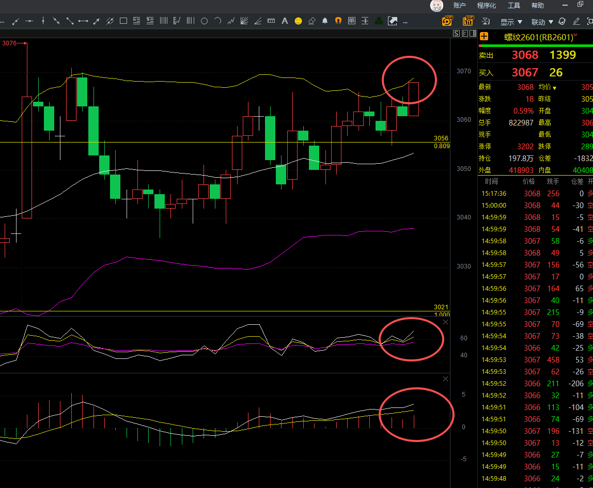The height and width of the screenshot is (488, 593).
Task: Open the VIP chart icon
Action: tap(468, 21)
